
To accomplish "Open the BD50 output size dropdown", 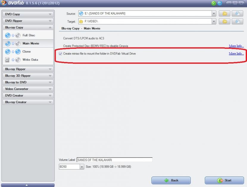I will (82, 167).
